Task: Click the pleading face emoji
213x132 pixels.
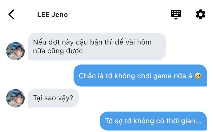Action: (x=198, y=76)
